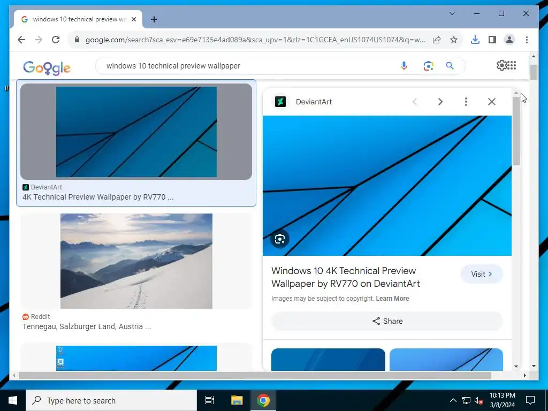Open a new tab with the plus button
The width and height of the screenshot is (548, 411).
click(154, 19)
